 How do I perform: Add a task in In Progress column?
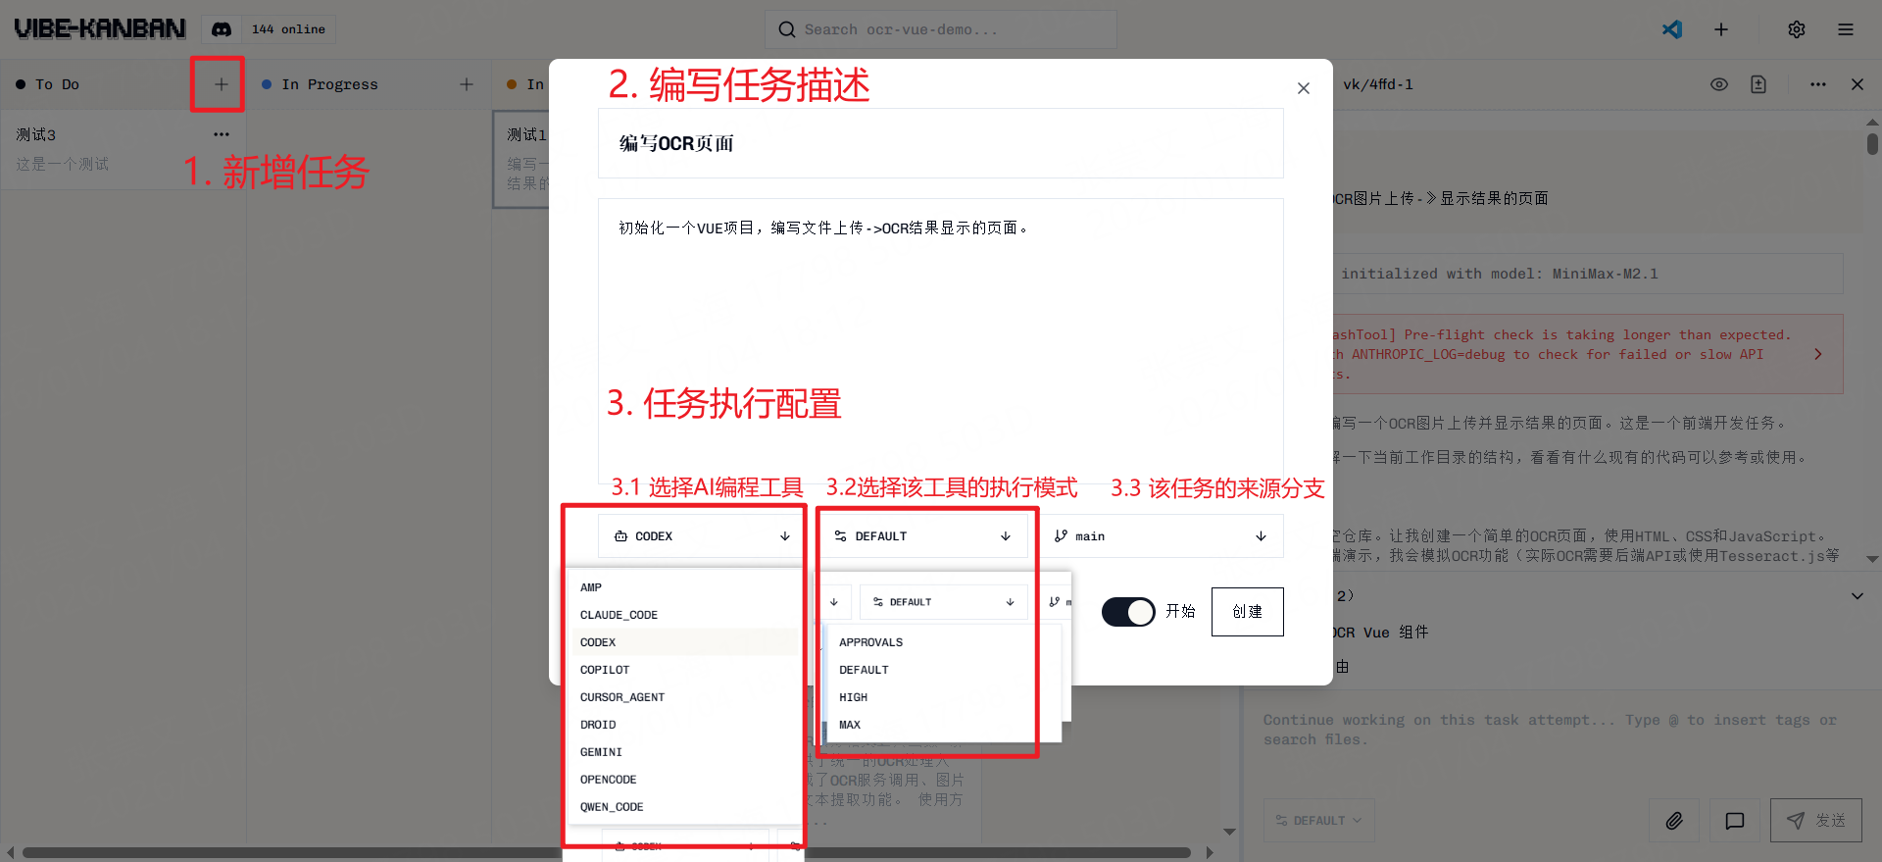click(467, 84)
